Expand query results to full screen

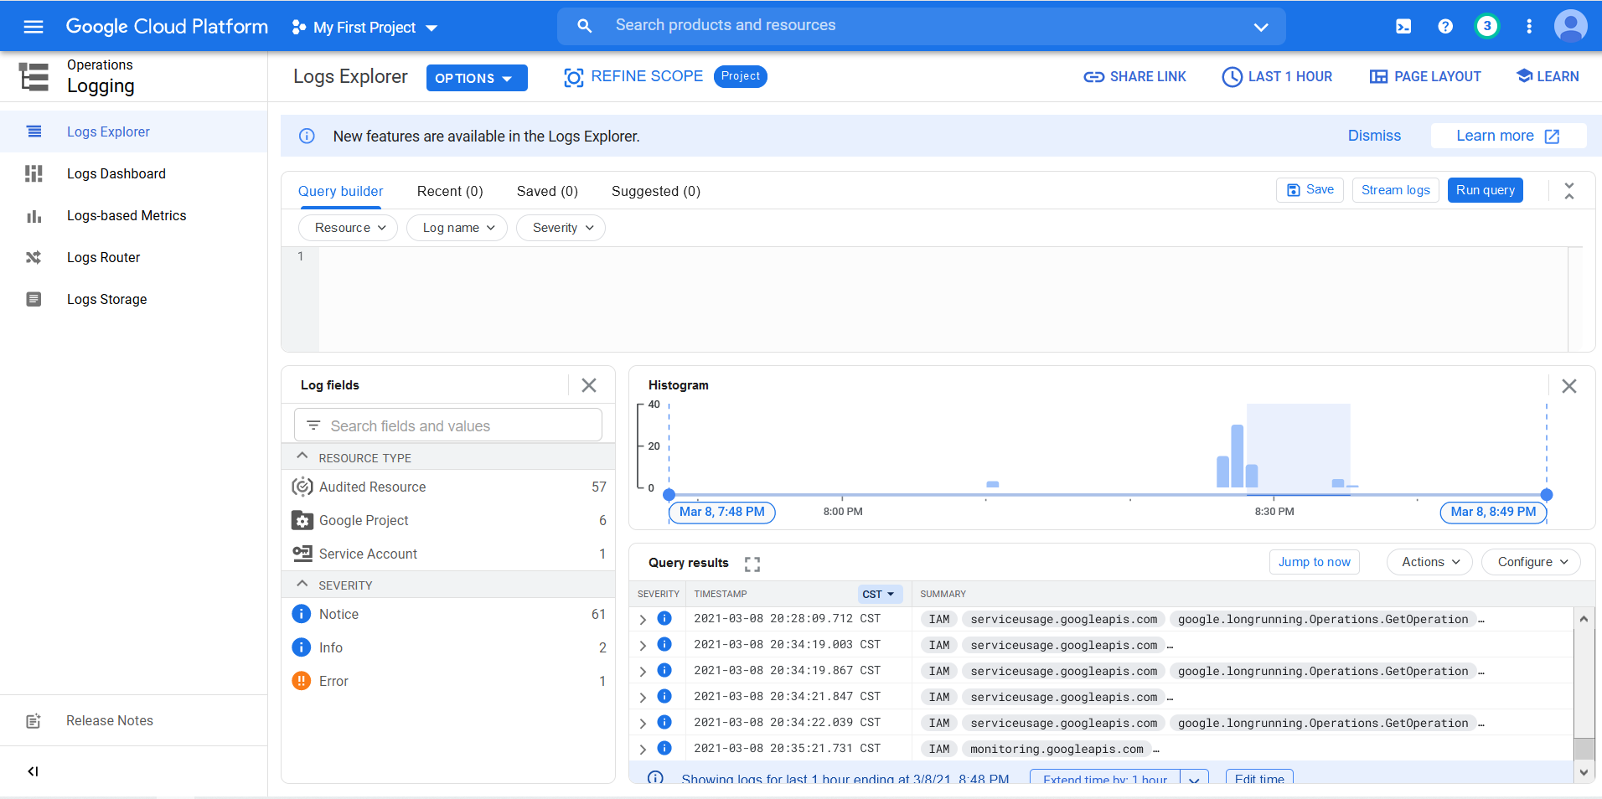tap(752, 564)
